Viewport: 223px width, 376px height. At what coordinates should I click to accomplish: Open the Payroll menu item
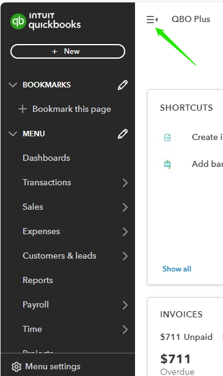35,305
